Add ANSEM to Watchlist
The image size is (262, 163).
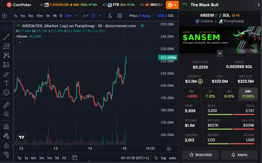(x=200, y=155)
